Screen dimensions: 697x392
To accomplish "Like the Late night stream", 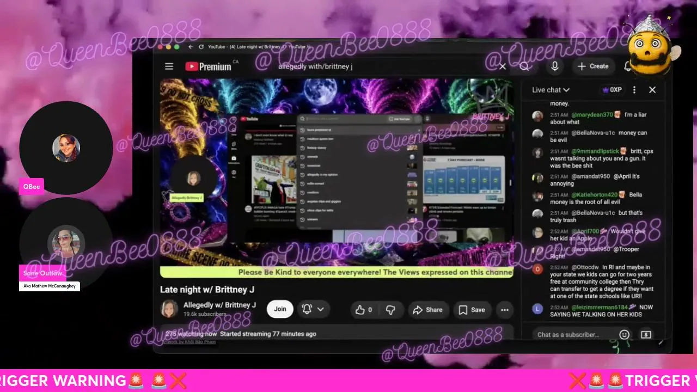I will click(x=364, y=310).
